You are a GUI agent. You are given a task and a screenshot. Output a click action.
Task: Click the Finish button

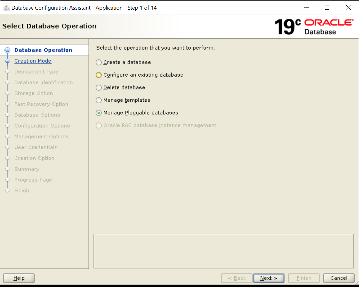pyautogui.click(x=304, y=278)
